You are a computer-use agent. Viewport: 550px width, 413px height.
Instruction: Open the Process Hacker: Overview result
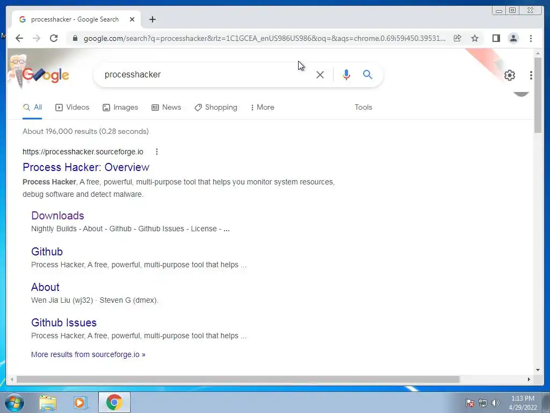click(86, 167)
